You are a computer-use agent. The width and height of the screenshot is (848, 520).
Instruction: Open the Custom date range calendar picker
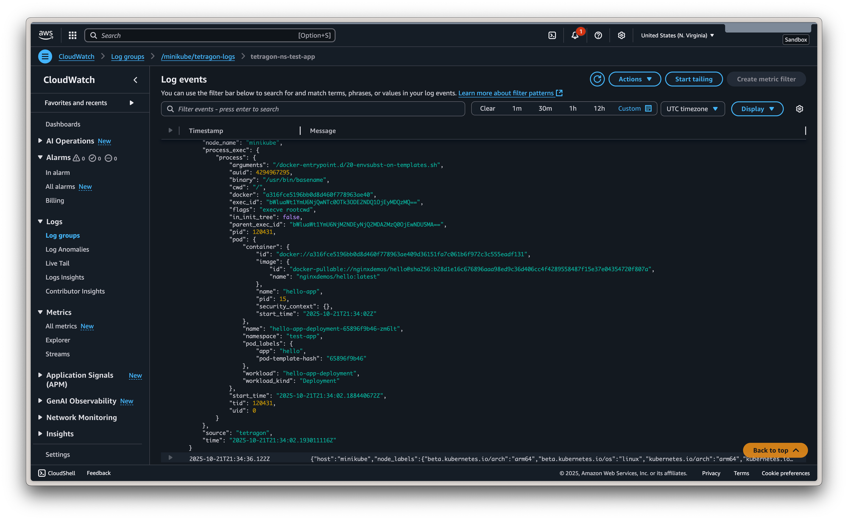tap(648, 108)
